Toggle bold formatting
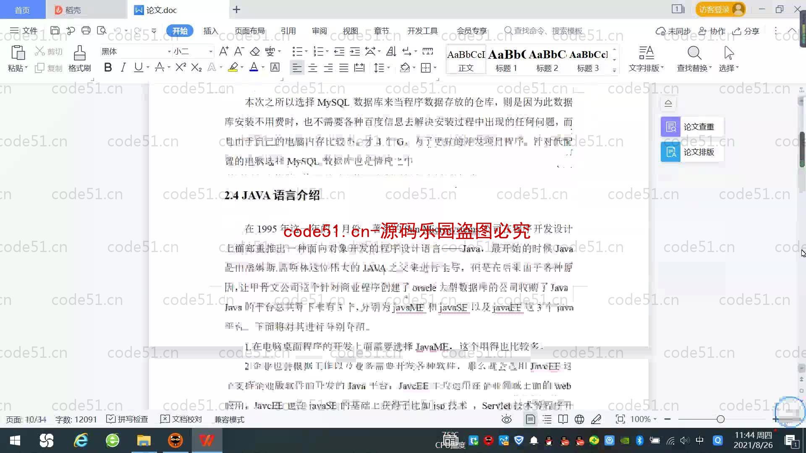806x453 pixels. 108,67
